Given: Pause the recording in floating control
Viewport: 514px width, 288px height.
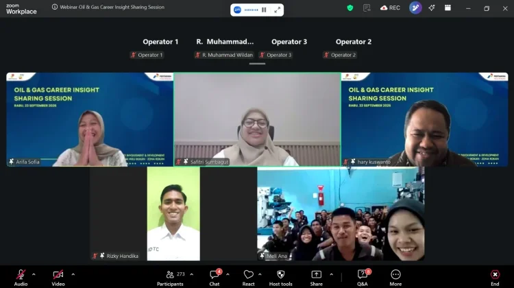Looking at the screenshot, I should click(x=264, y=10).
